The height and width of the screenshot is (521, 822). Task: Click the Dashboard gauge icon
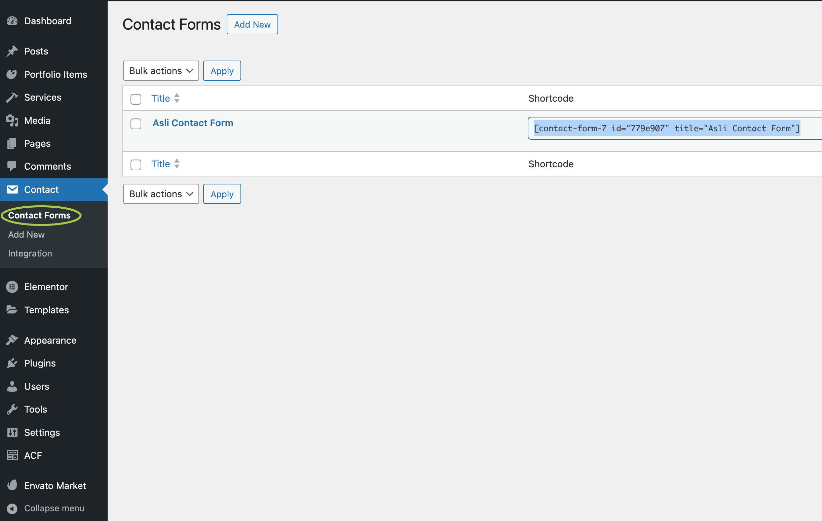point(12,21)
